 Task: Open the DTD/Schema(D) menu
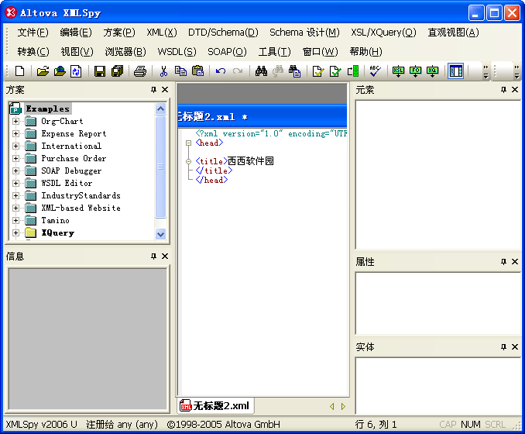pos(223,33)
